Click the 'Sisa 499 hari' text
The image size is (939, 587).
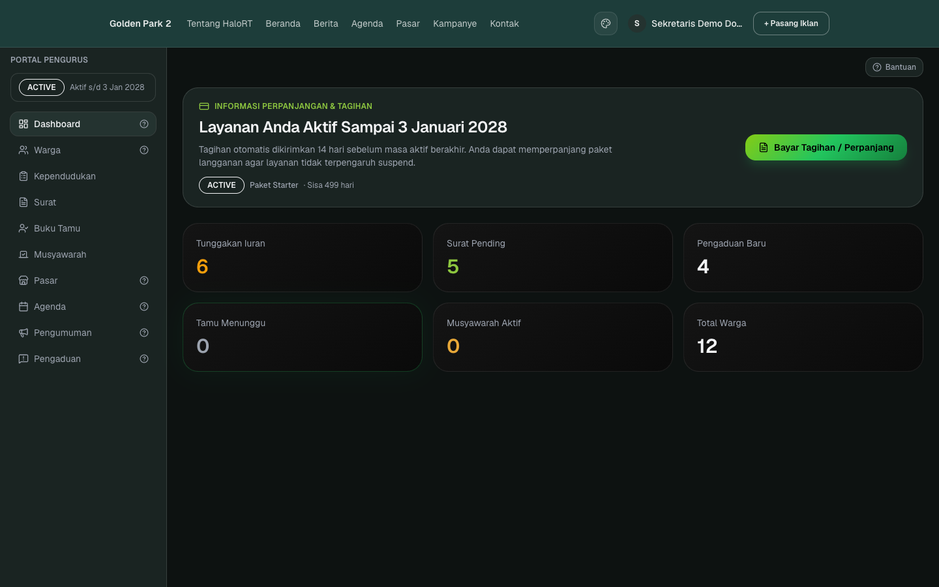click(x=331, y=185)
